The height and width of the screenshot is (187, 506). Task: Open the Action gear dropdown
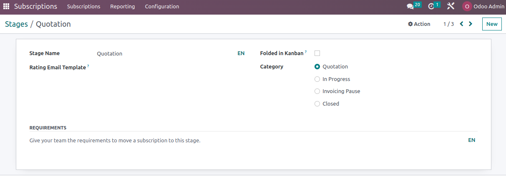click(x=419, y=24)
